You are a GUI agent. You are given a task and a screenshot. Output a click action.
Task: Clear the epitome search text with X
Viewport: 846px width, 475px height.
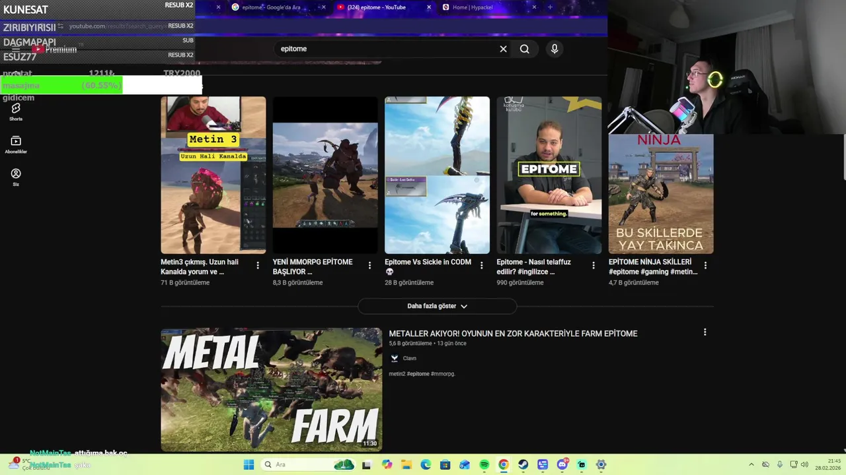[503, 49]
